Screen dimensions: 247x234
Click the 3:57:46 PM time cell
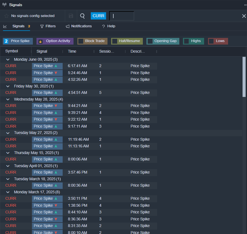(77, 172)
